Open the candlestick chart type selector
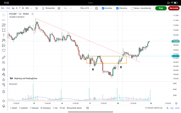 [x=36, y=8]
